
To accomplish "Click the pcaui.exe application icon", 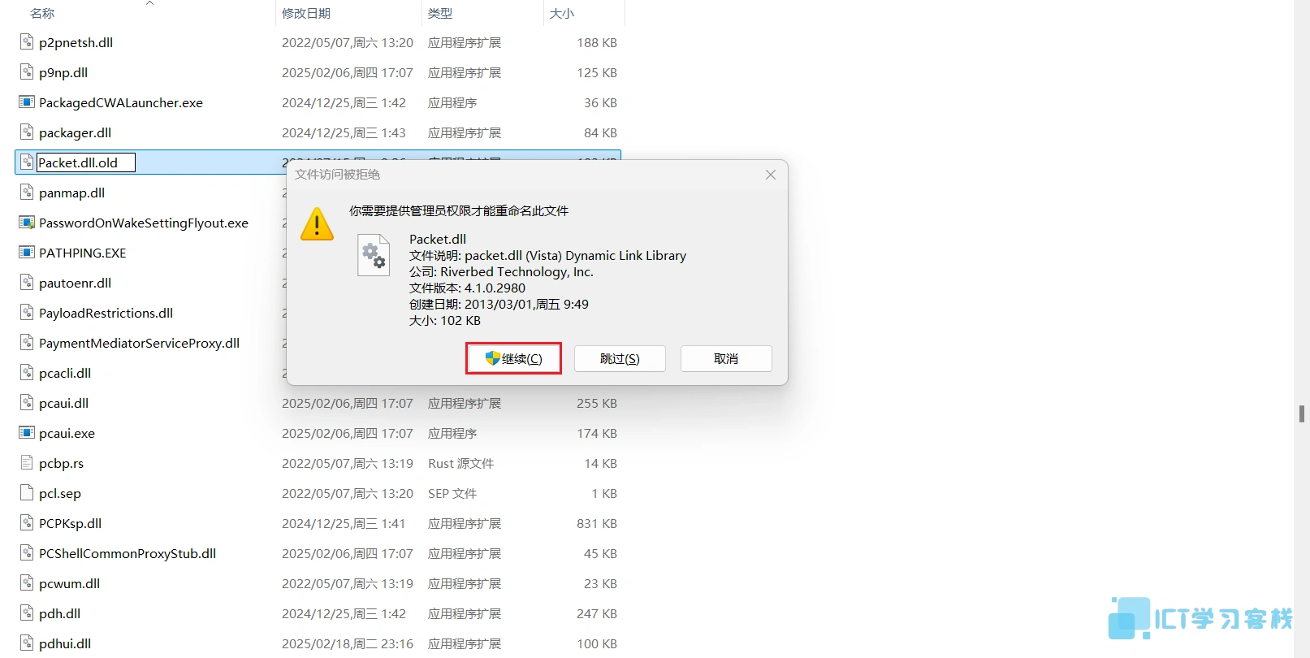I will pyautogui.click(x=27, y=433).
